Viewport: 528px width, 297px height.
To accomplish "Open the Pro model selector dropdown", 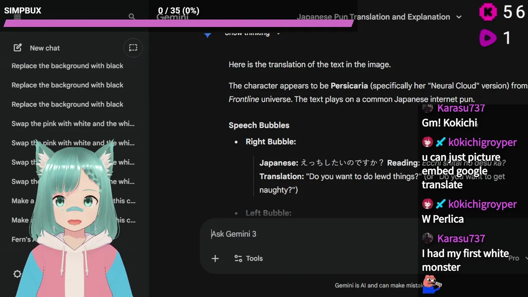I will (517, 258).
